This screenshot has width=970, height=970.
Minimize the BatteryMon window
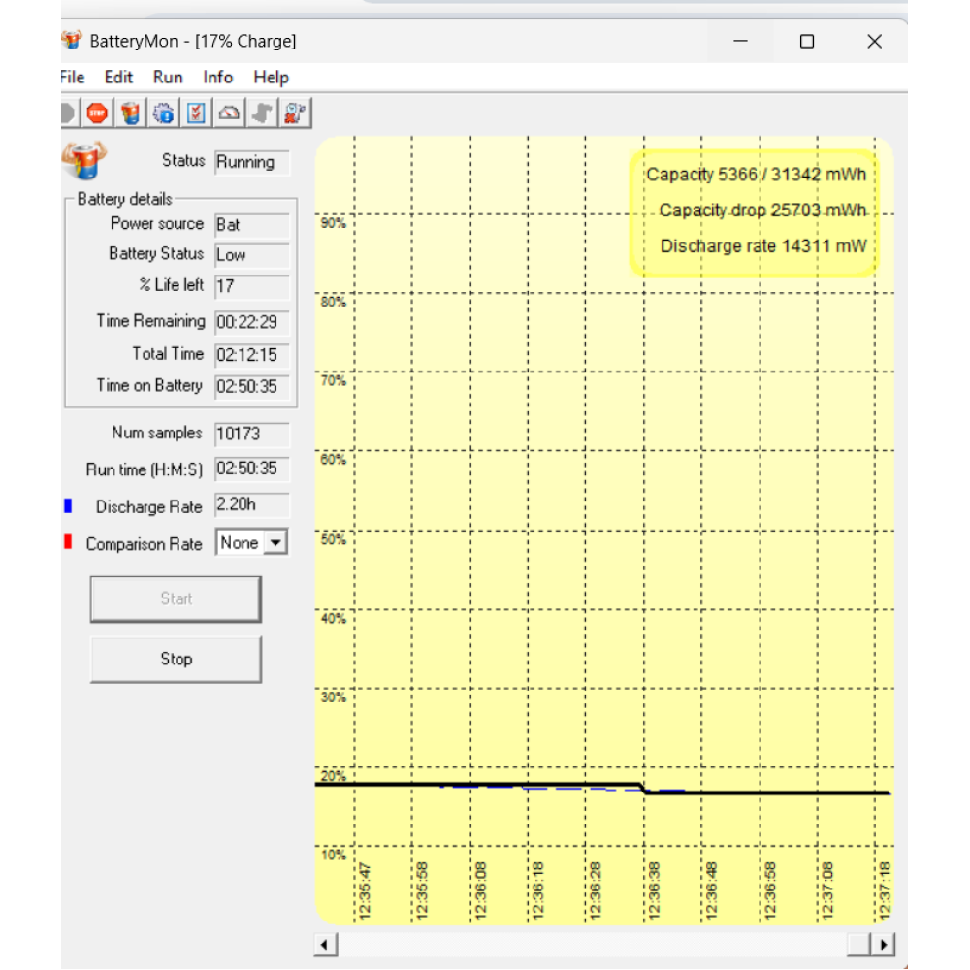pyautogui.click(x=740, y=42)
